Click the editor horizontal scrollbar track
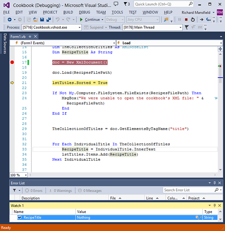The width and height of the screenshot is (225, 231). (x=123, y=175)
